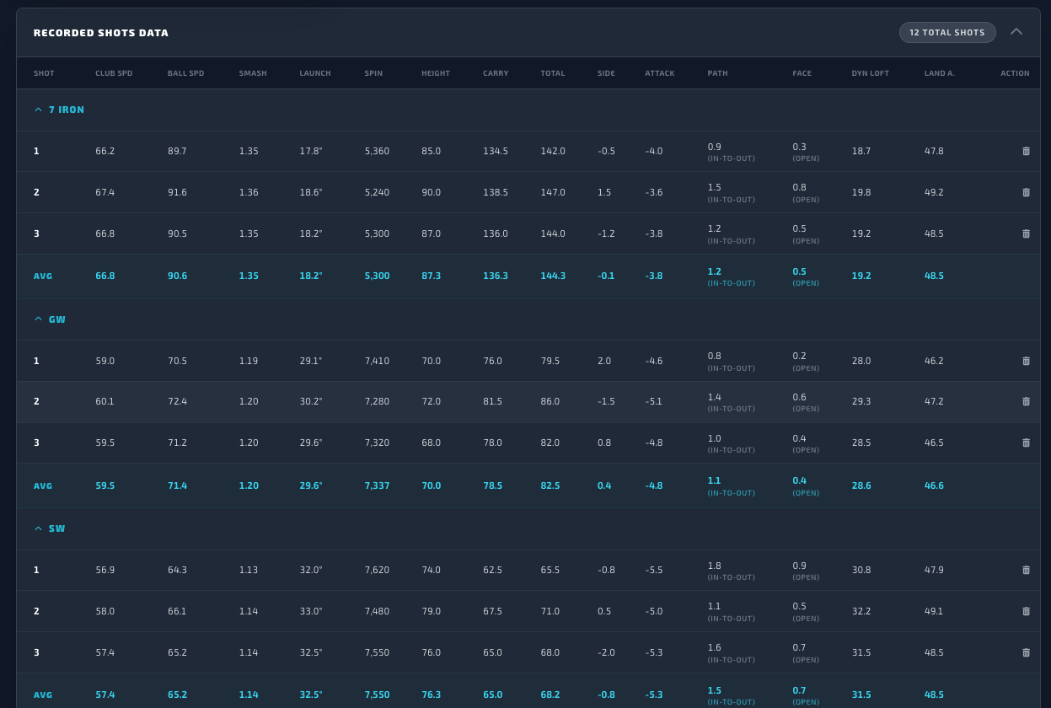Click the DYN LOFT column header
This screenshot has width=1051, height=708.
[x=870, y=73]
